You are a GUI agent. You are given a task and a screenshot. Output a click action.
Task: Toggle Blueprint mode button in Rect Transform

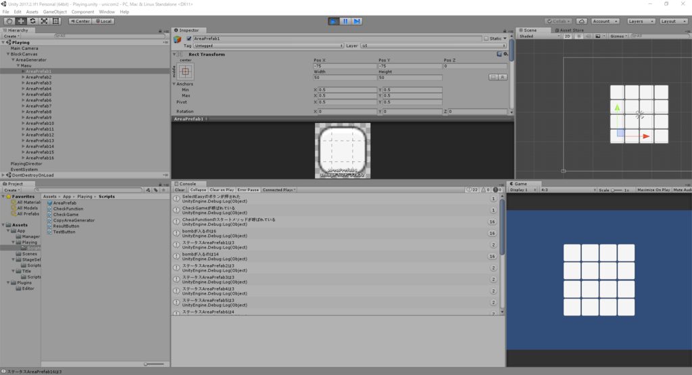pyautogui.click(x=493, y=77)
